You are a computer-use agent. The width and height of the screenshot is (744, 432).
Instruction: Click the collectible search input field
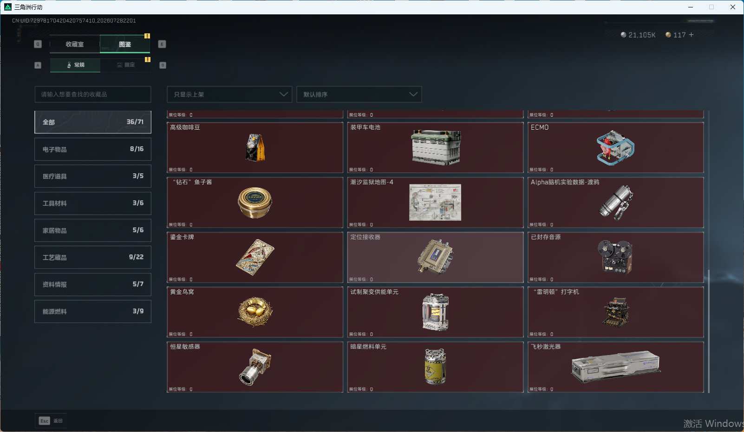93,94
